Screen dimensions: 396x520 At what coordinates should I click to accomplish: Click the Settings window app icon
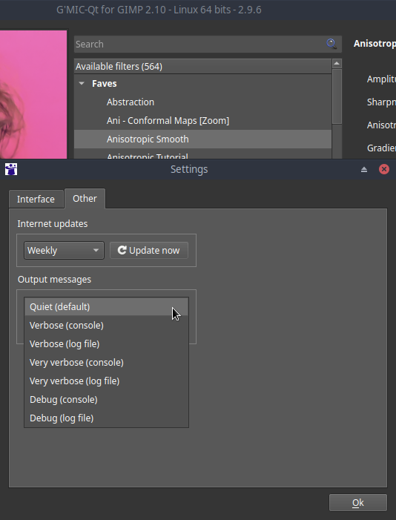(11, 169)
